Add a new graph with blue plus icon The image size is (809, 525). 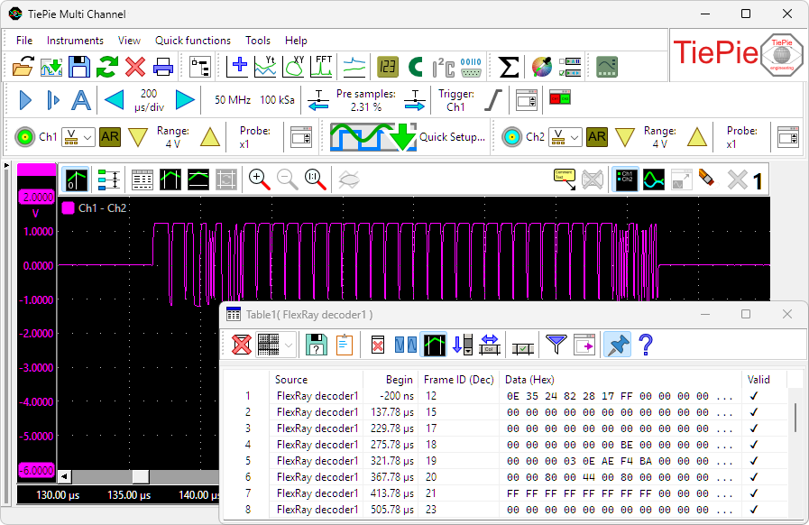[x=237, y=67]
